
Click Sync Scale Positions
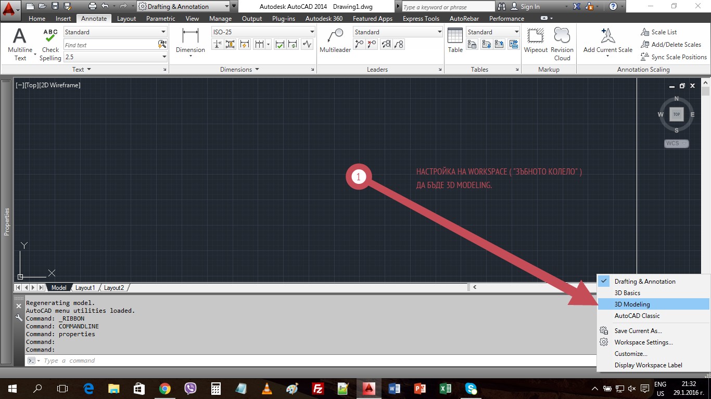click(x=674, y=57)
